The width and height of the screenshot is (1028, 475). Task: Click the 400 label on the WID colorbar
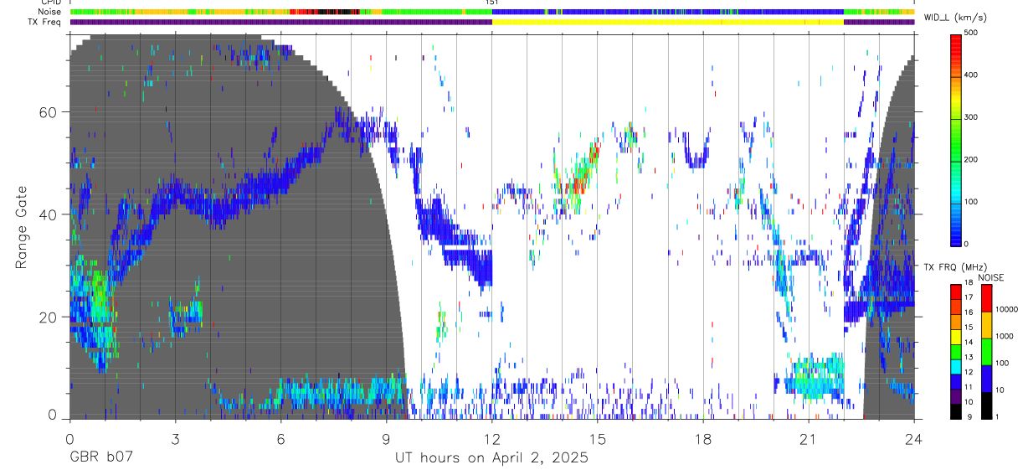971,75
